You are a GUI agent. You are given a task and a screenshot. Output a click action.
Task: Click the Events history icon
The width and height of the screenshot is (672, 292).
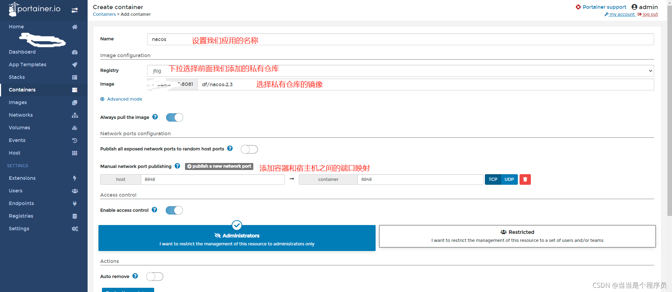pyautogui.click(x=75, y=141)
